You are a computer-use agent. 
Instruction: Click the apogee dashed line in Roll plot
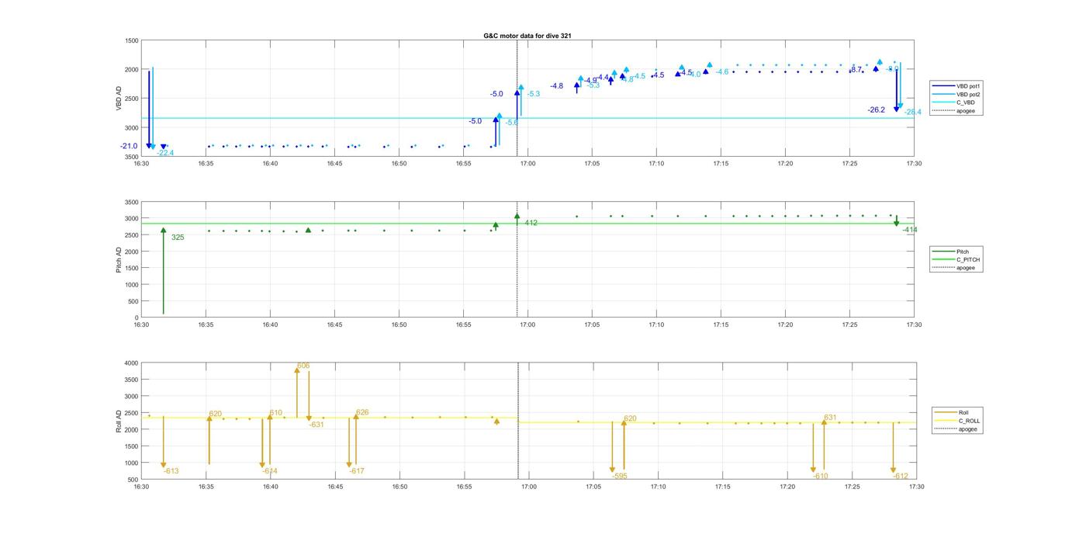(x=518, y=421)
